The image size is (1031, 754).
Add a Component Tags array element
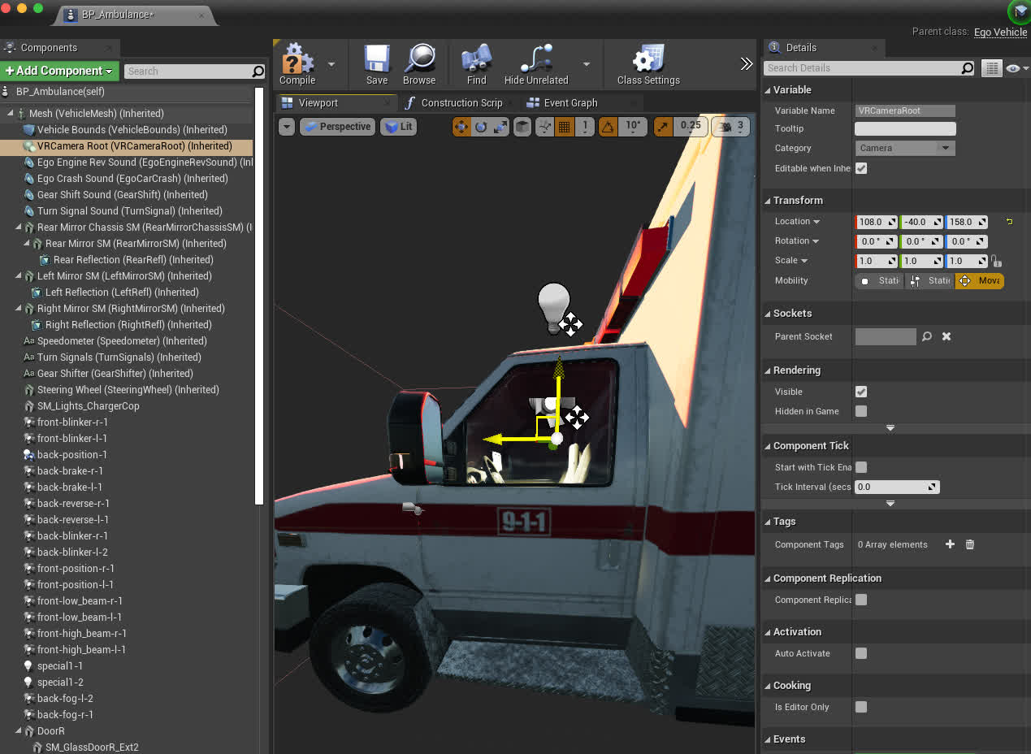tap(950, 544)
